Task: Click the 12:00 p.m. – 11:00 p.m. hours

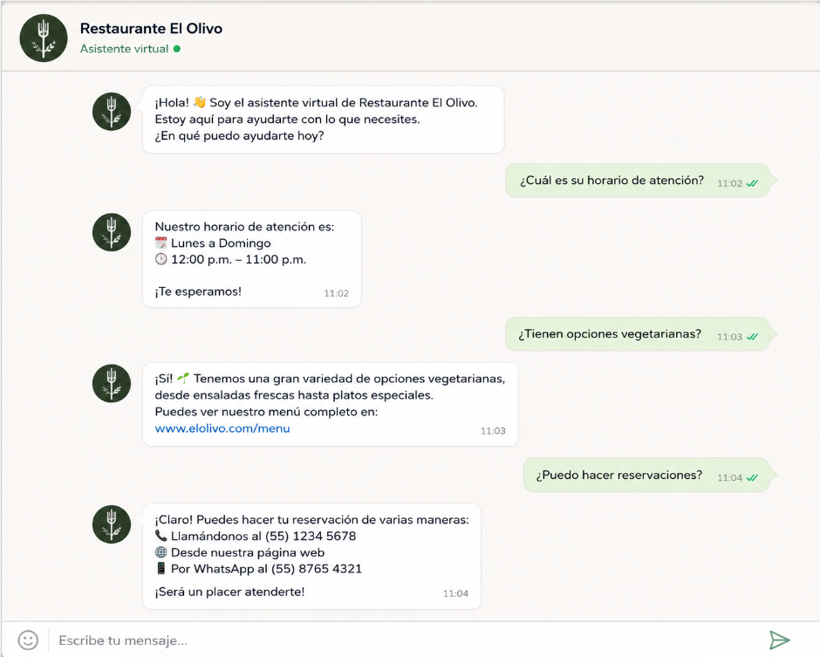Action: [238, 259]
